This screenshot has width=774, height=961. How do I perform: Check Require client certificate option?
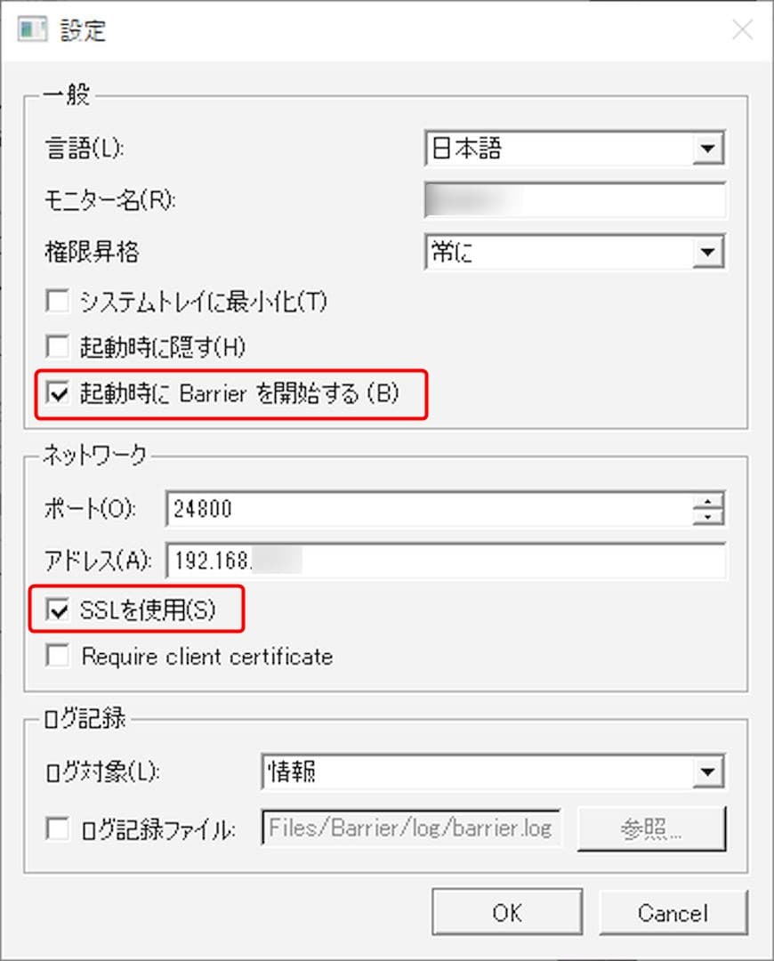[58, 655]
